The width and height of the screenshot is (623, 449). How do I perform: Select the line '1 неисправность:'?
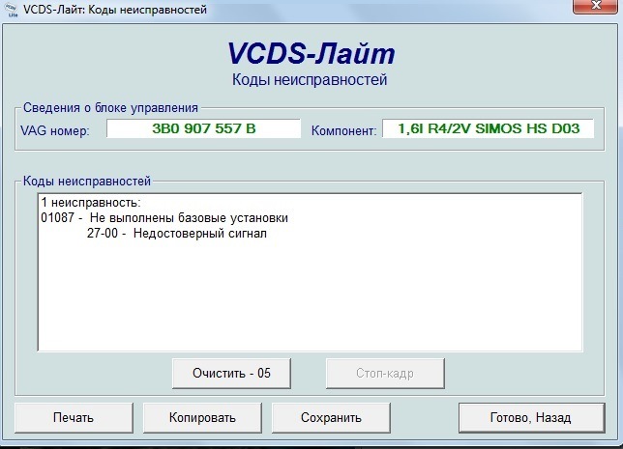(x=91, y=203)
